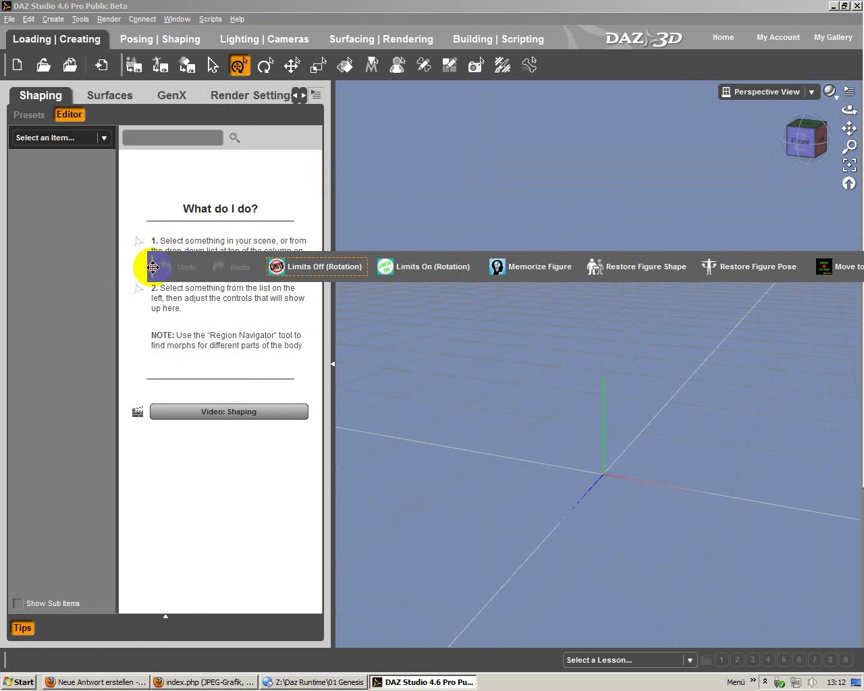Click Memorize Figure in floating toolbar
Screen dimensions: 864x691
[531, 267]
